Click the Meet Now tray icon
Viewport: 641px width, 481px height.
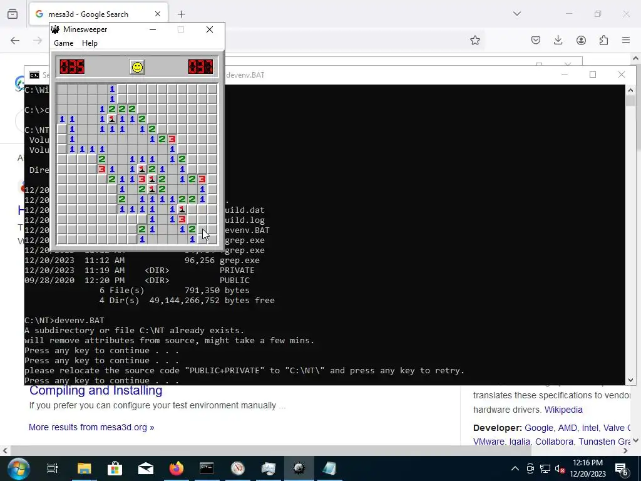coord(530,468)
